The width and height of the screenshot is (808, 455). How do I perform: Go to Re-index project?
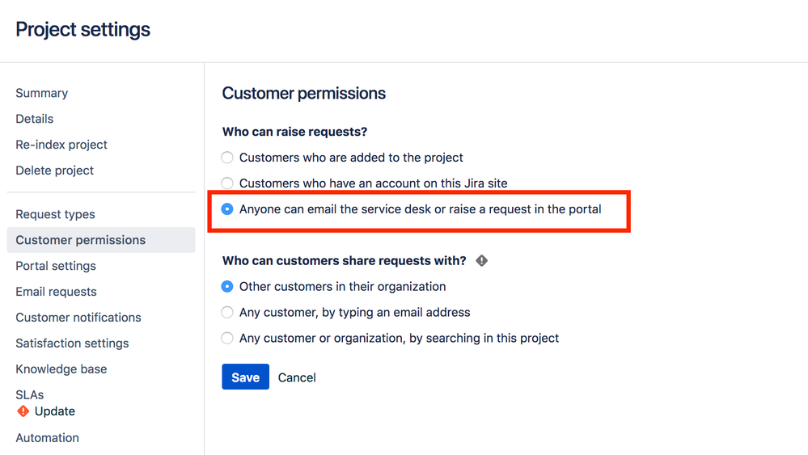click(61, 145)
